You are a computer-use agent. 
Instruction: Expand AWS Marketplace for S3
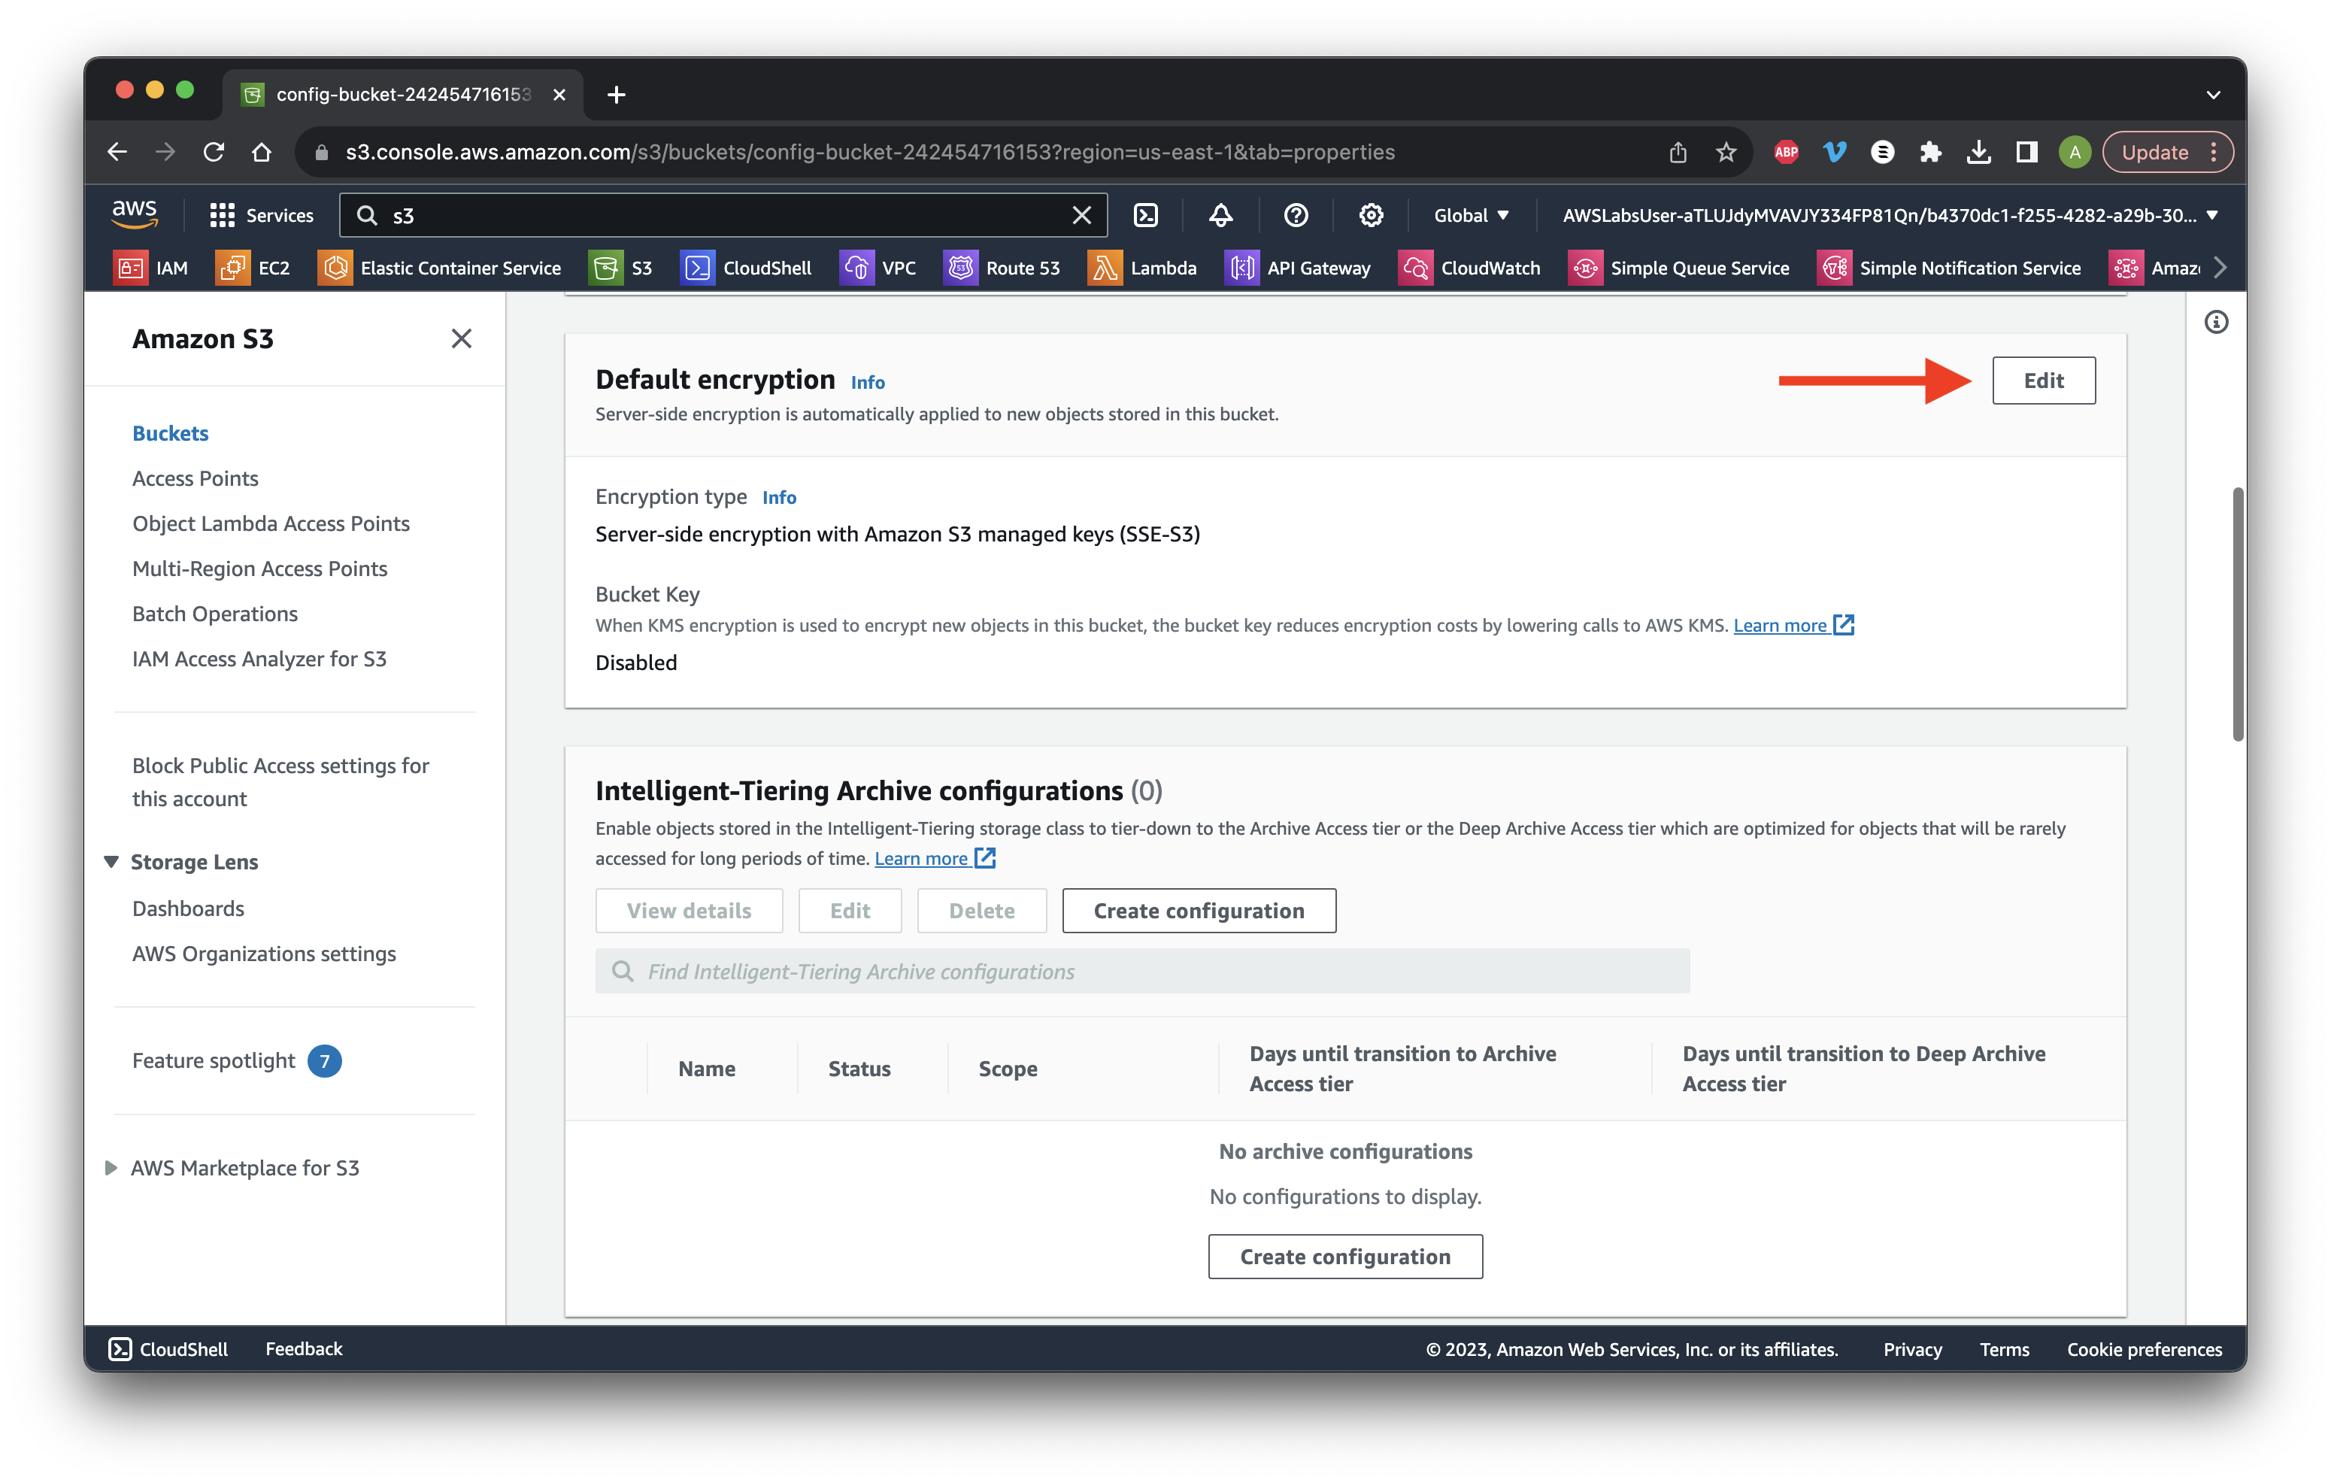click(x=111, y=1167)
